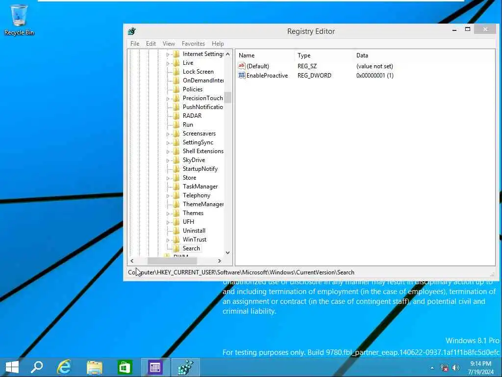This screenshot has height=377, width=502.
Task: Open the Windows Start button
Action: (12, 367)
